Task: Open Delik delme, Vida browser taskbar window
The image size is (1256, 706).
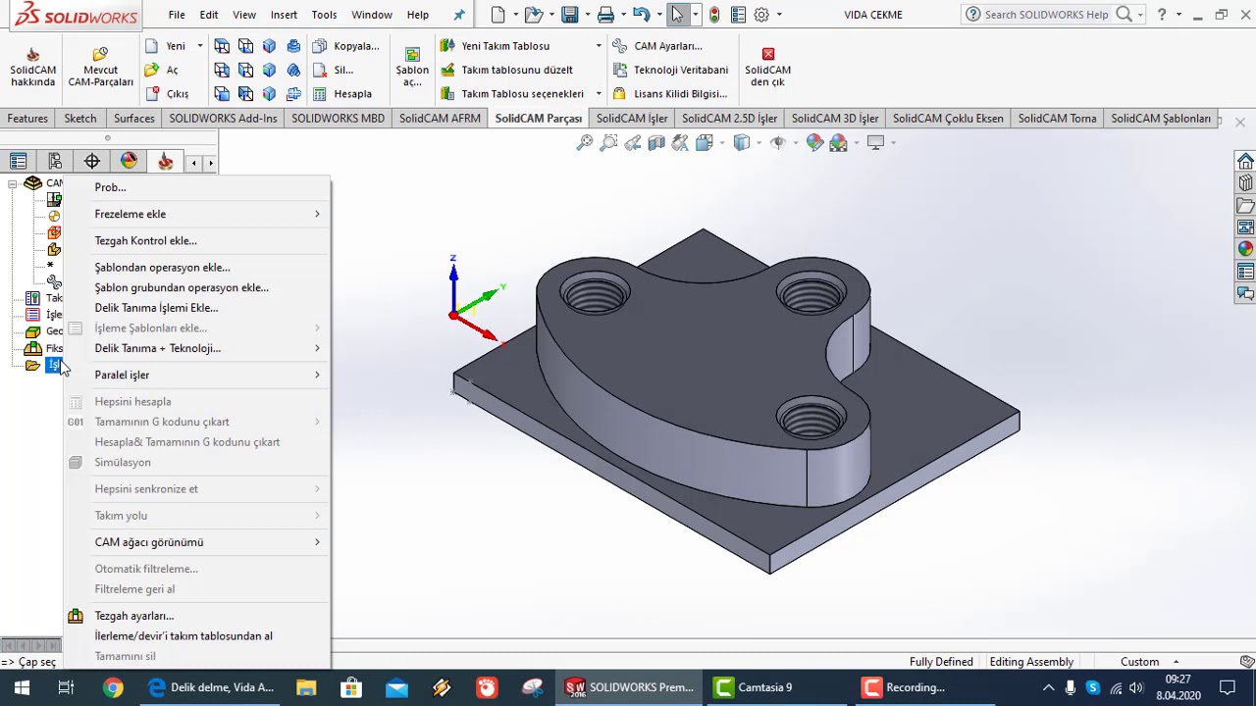Action: click(x=212, y=687)
